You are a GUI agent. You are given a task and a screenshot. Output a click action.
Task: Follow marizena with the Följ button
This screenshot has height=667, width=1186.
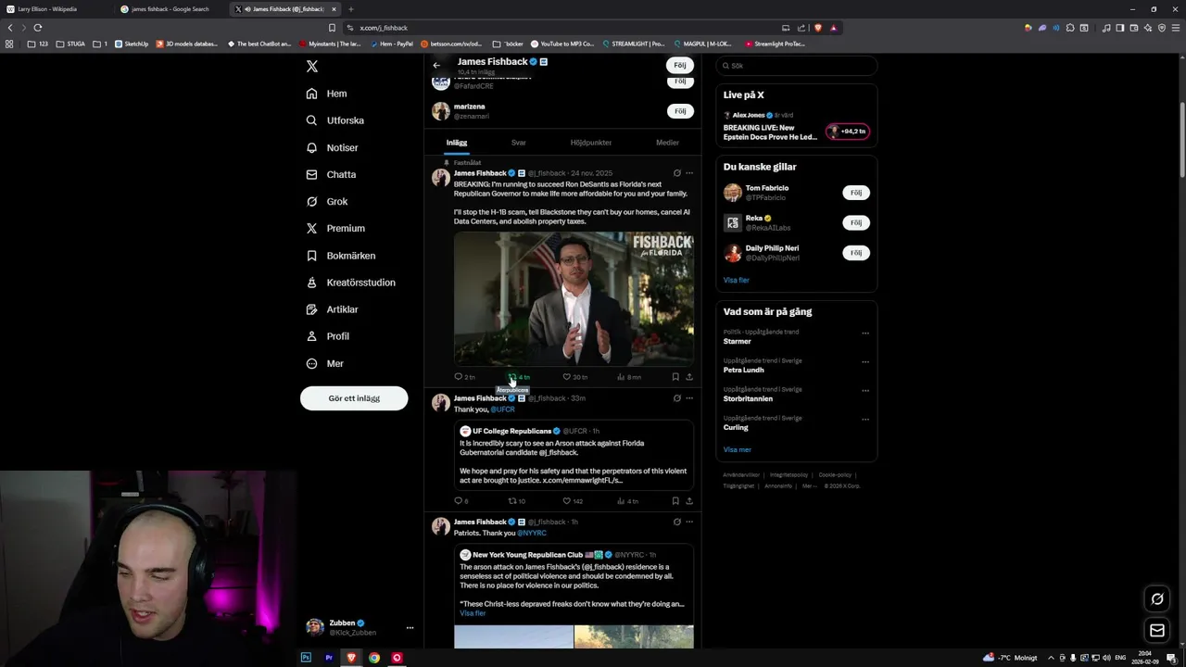click(x=680, y=111)
